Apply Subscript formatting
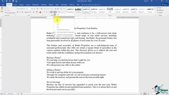169x95 pixels. [28, 12]
